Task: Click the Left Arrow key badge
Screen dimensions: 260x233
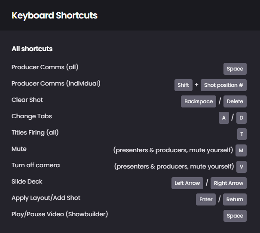Action: [x=187, y=183]
